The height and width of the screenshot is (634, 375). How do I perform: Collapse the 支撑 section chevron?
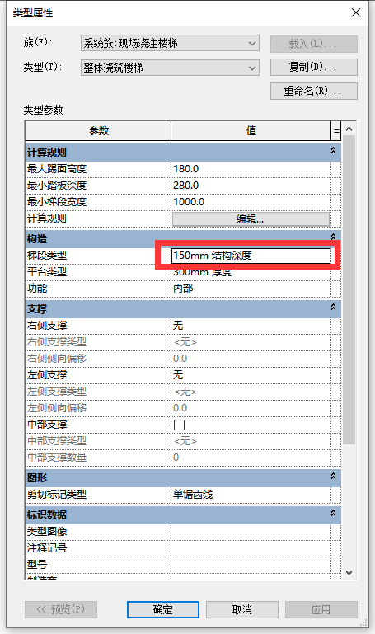(333, 307)
